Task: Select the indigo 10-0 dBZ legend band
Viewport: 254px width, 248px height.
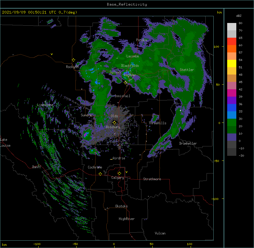Action: point(232,137)
